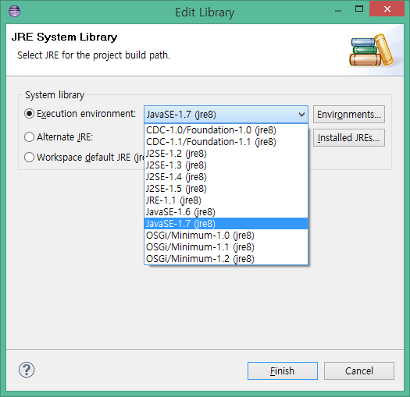Click the Cancel button
The width and height of the screenshot is (410, 397).
pyautogui.click(x=359, y=371)
